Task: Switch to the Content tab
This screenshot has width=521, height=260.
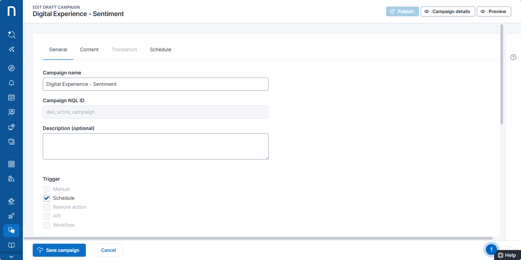Action: click(89, 50)
